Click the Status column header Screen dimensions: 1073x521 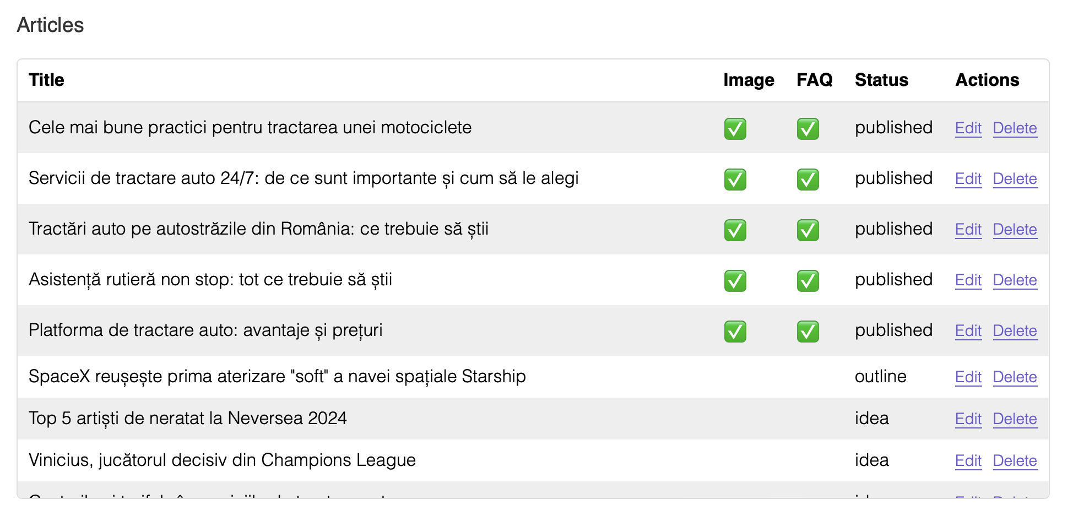click(881, 80)
